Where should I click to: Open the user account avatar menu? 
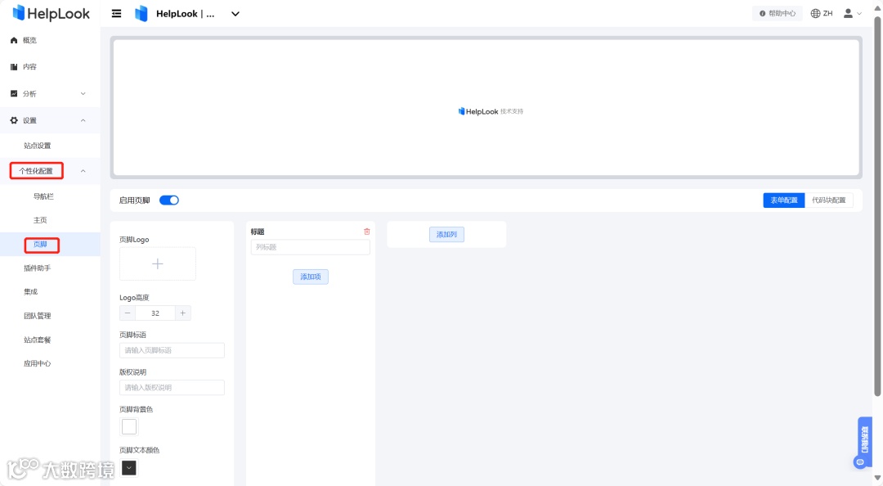coord(848,14)
